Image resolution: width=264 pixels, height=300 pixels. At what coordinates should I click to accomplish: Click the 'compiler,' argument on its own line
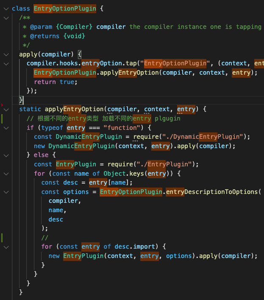[65, 201]
